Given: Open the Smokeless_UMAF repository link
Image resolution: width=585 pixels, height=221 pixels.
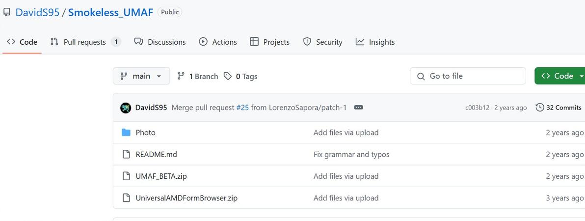Looking at the screenshot, I should pyautogui.click(x=110, y=12).
